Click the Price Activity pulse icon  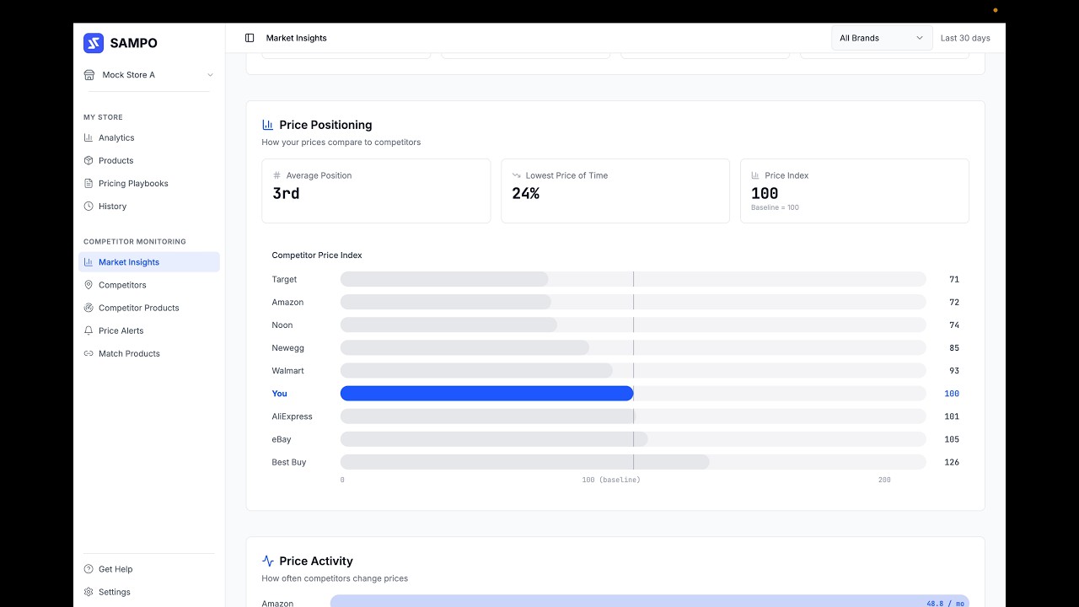(268, 561)
